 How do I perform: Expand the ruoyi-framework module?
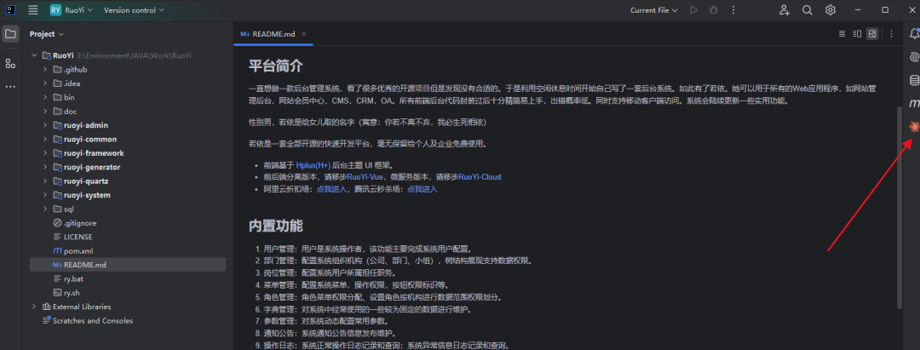pyautogui.click(x=45, y=153)
